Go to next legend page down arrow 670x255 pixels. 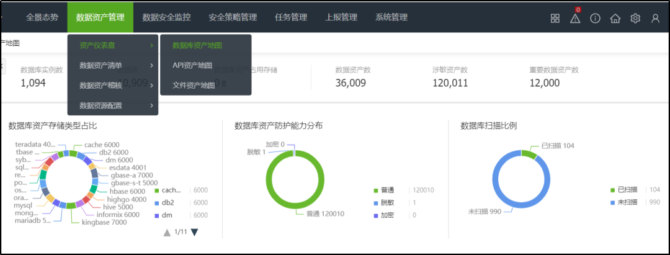194,233
